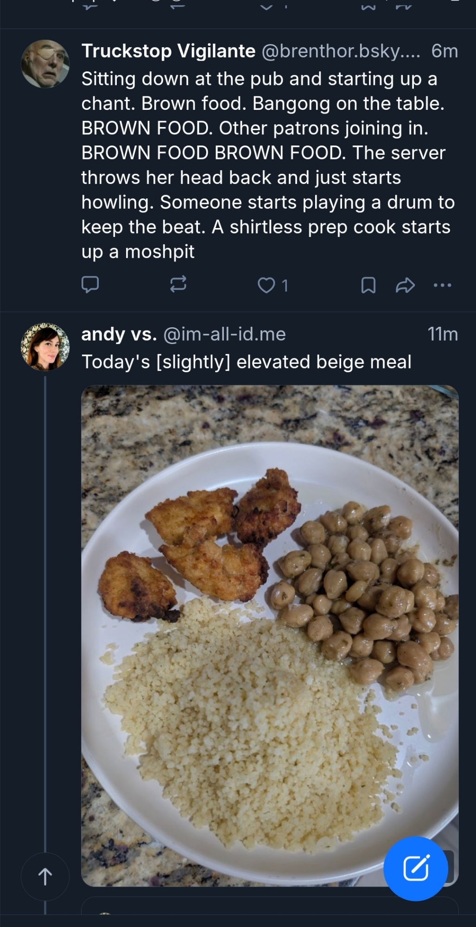This screenshot has width=476, height=927.
Task: Share Truckstop Vigilante's post via arrow icon
Action: (x=405, y=285)
